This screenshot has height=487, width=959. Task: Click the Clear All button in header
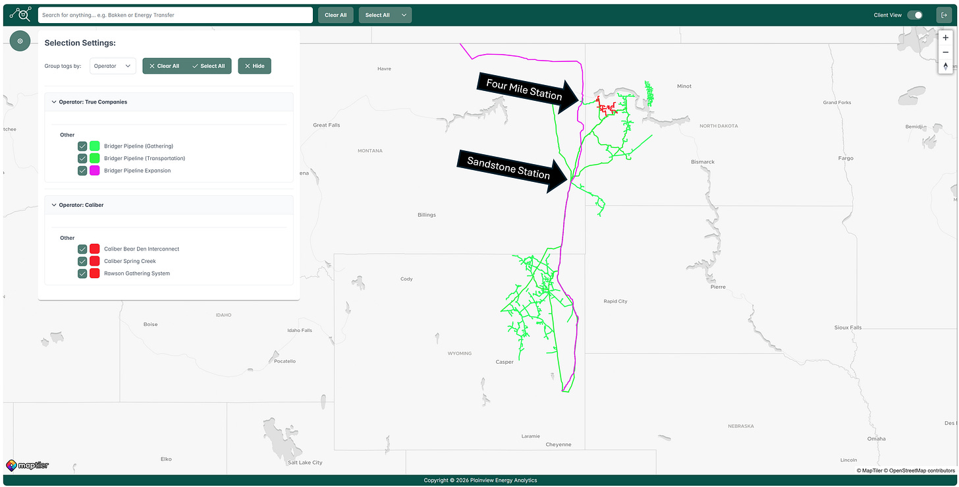tap(336, 15)
